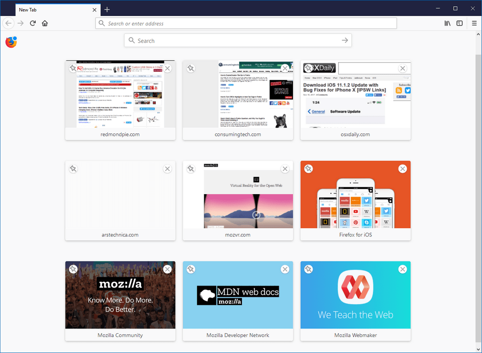Navigate forward one page
The image size is (482, 353).
point(20,23)
